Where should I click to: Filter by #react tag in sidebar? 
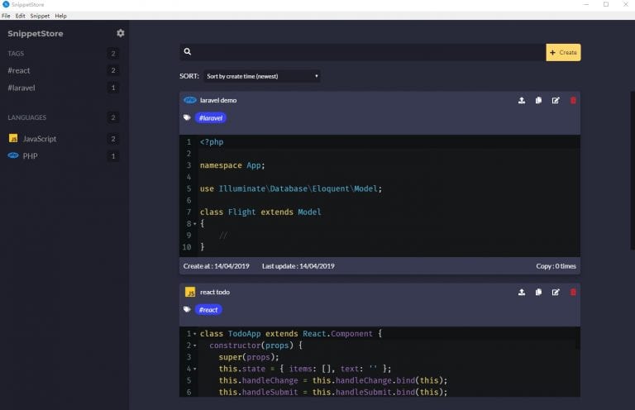[19, 70]
